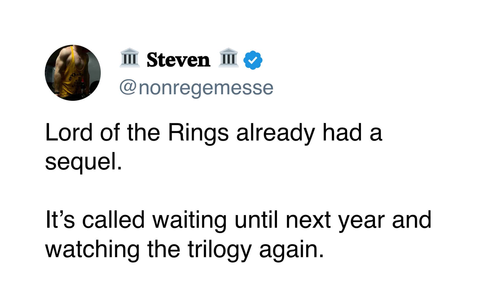Click the word "sequel." in the tweet

click(x=83, y=162)
